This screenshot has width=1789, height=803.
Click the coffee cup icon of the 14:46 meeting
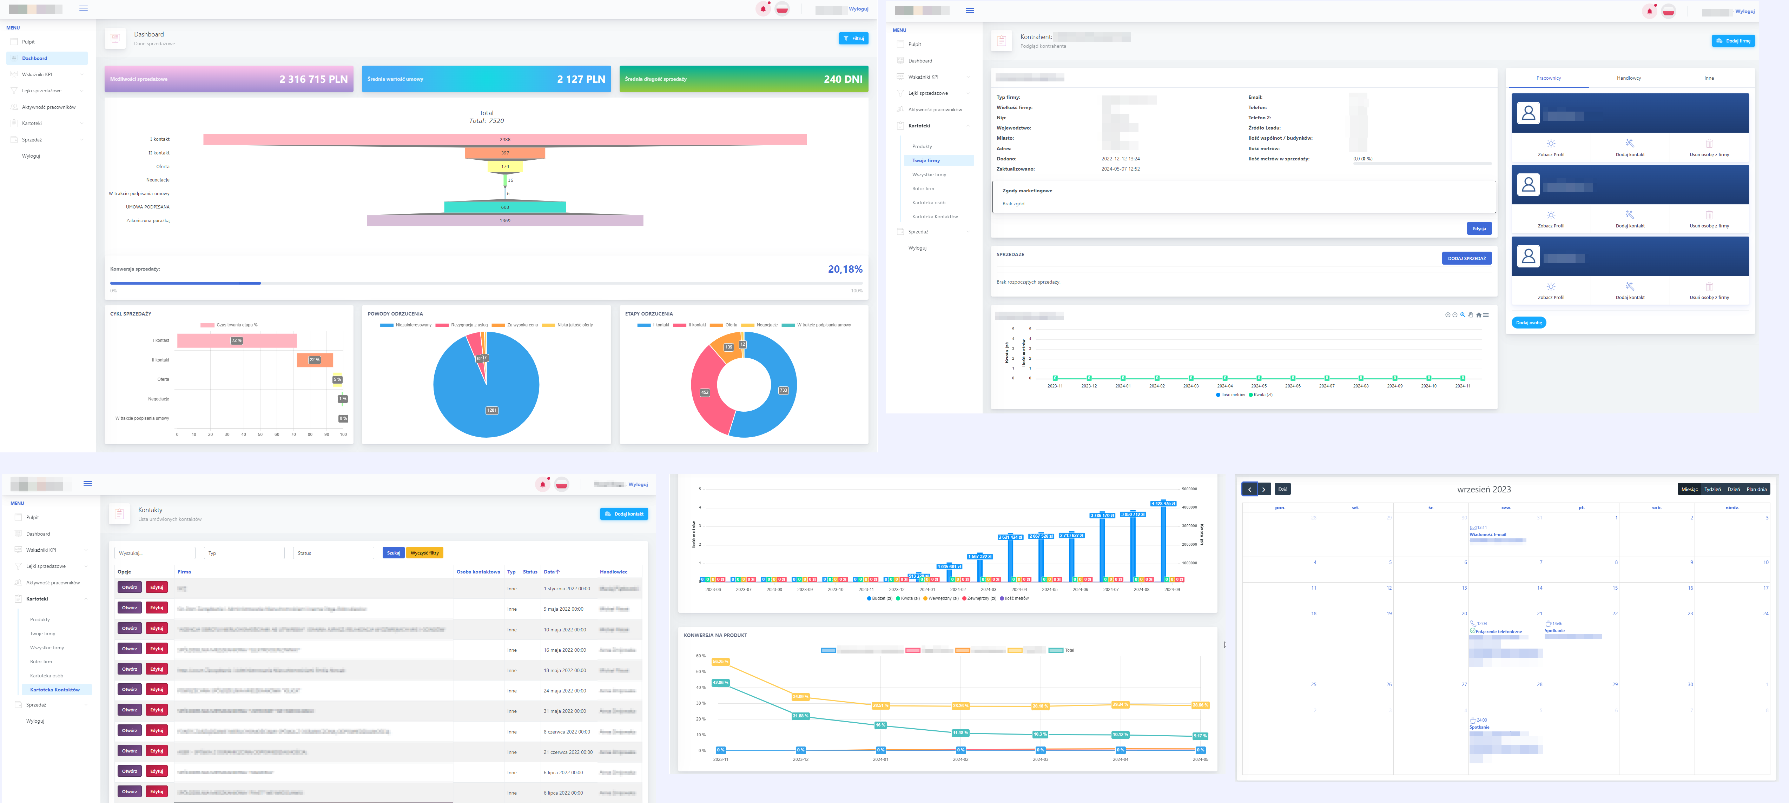[x=1548, y=623]
